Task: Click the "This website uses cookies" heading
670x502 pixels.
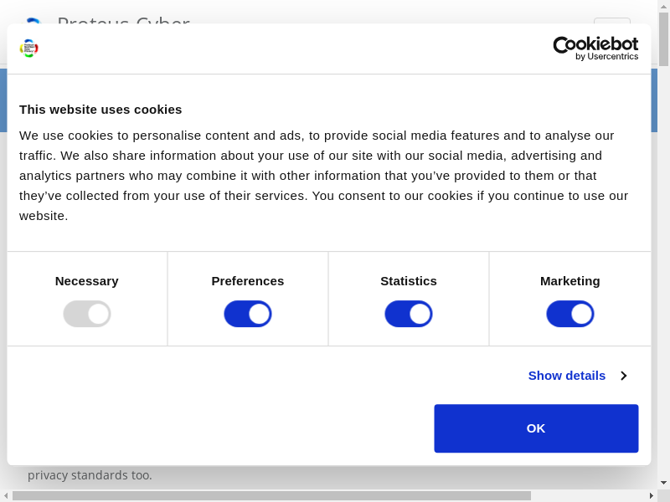Action: click(100, 110)
